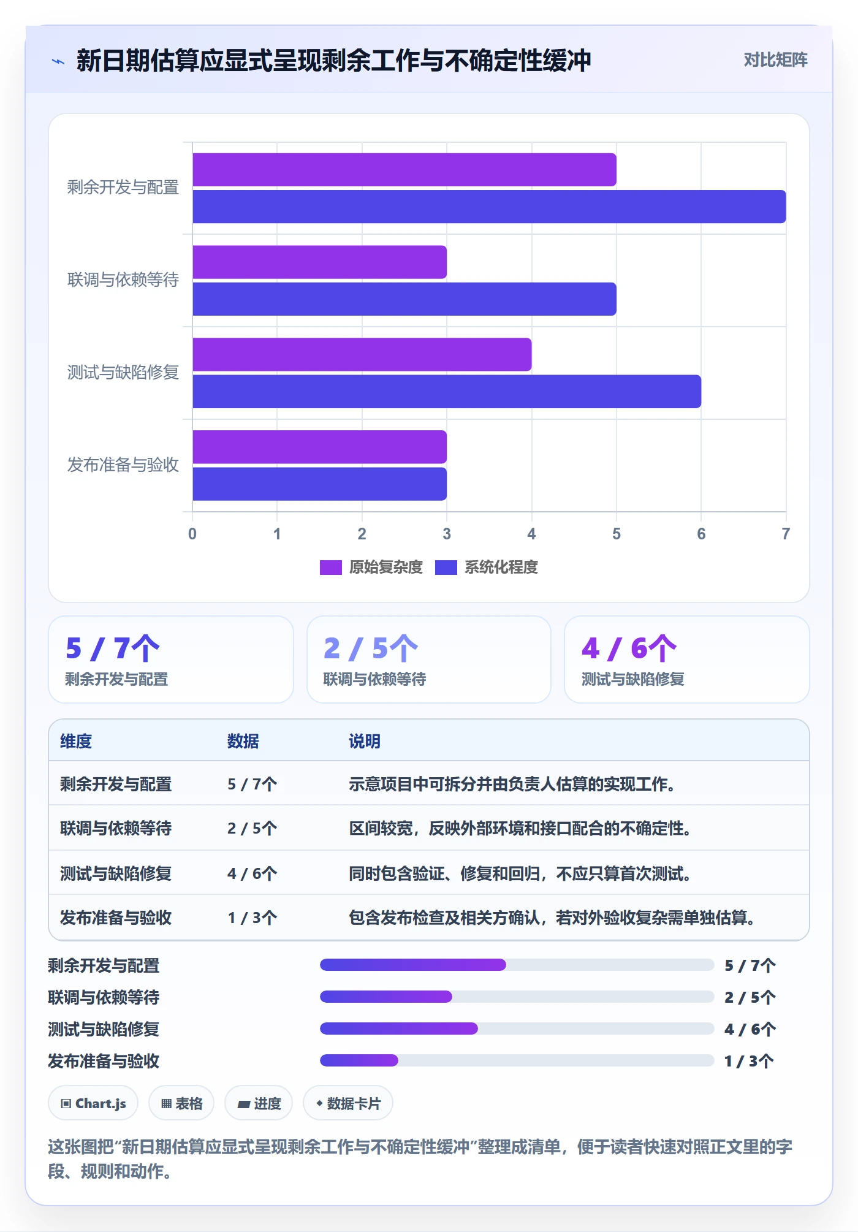
Task: Select the 数据卡片 chip
Action: [348, 1103]
